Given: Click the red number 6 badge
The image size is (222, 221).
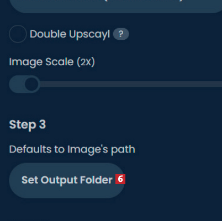Looking at the screenshot, I should (120, 179).
